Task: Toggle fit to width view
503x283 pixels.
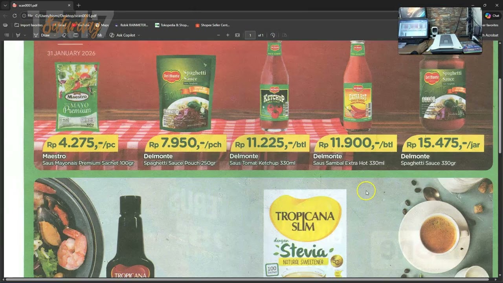Action: coord(237,35)
